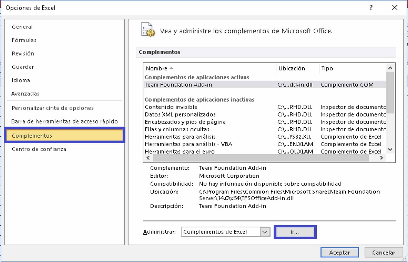The height and width of the screenshot is (262, 408).
Task: Click the vertical scrollbar thumb
Action: click(x=390, y=92)
